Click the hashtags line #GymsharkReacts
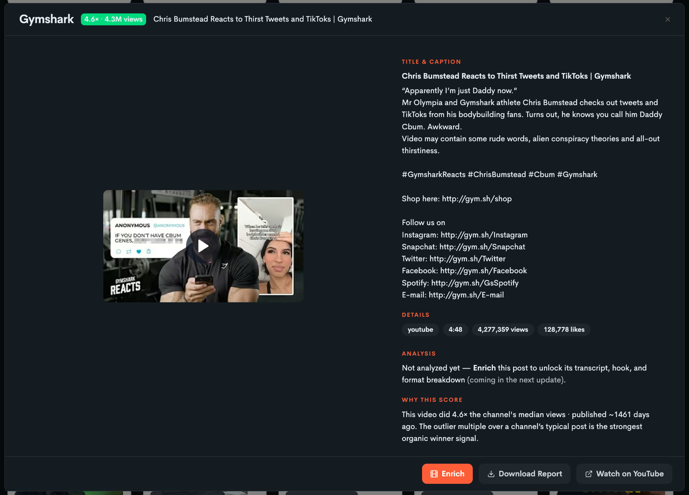689x495 pixels. (x=500, y=174)
